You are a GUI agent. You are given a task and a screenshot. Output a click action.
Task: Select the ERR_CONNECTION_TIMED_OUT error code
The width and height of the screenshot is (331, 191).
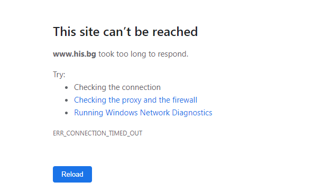coord(97,133)
